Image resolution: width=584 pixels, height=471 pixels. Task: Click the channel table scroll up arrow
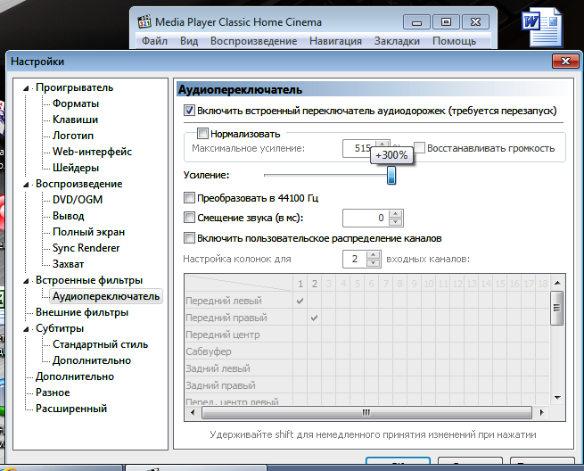tap(557, 283)
